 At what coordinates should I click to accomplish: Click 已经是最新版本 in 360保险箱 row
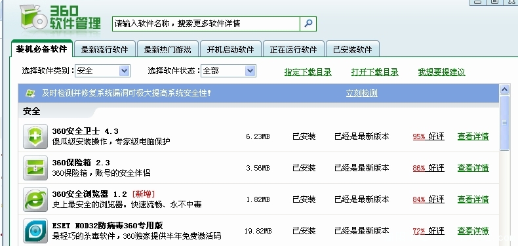(x=362, y=168)
